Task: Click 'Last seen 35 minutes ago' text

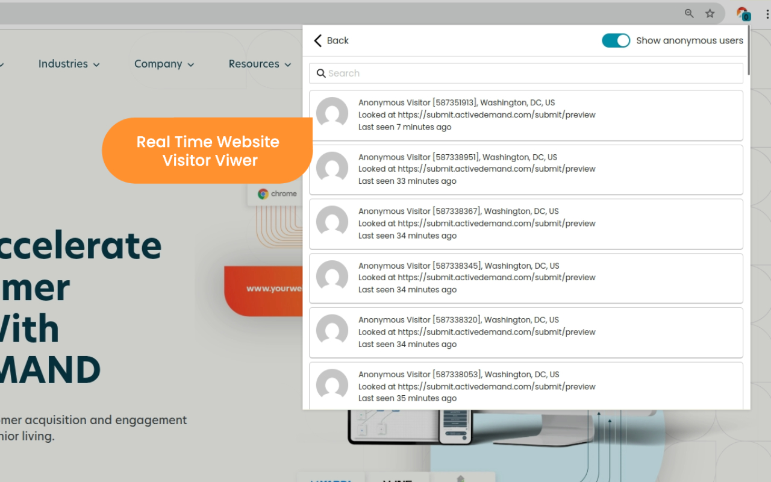Action: (x=407, y=398)
